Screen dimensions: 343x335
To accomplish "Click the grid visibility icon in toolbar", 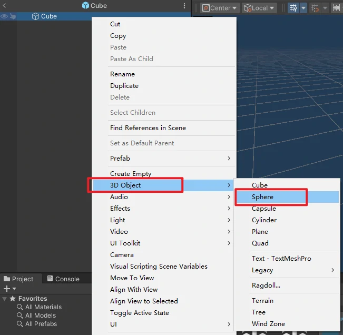I will click(294, 8).
